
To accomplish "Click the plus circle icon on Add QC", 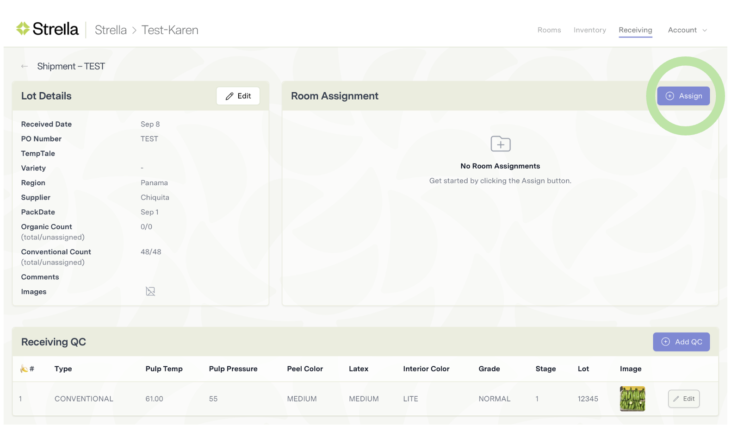I will (x=665, y=342).
